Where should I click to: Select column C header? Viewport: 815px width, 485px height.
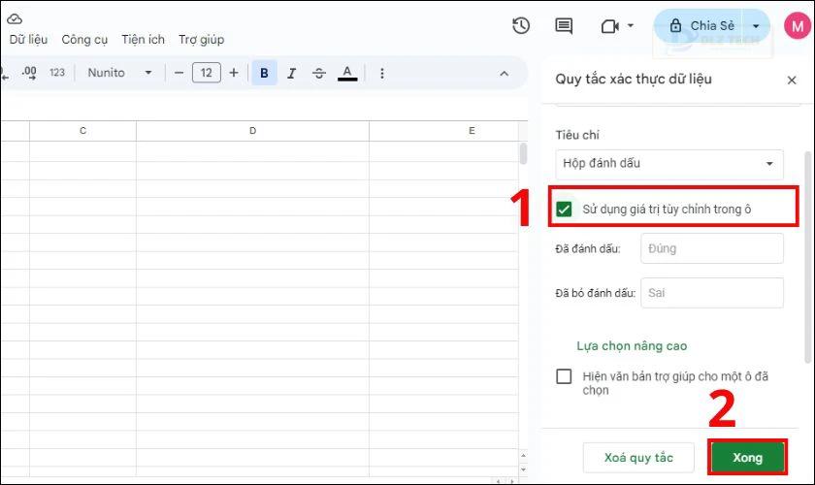click(82, 131)
